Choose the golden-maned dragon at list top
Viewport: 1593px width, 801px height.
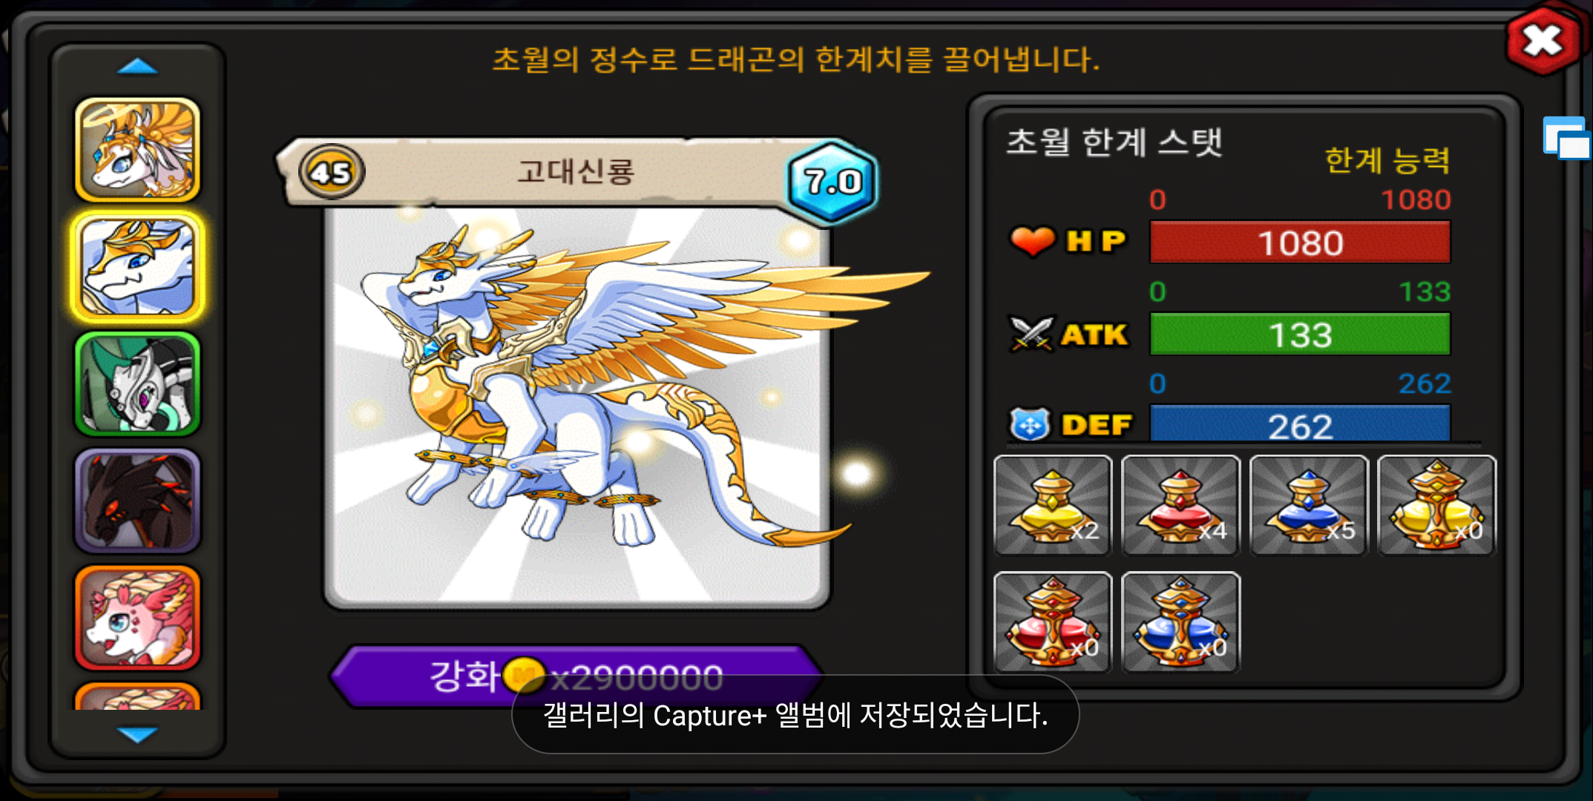(x=137, y=150)
